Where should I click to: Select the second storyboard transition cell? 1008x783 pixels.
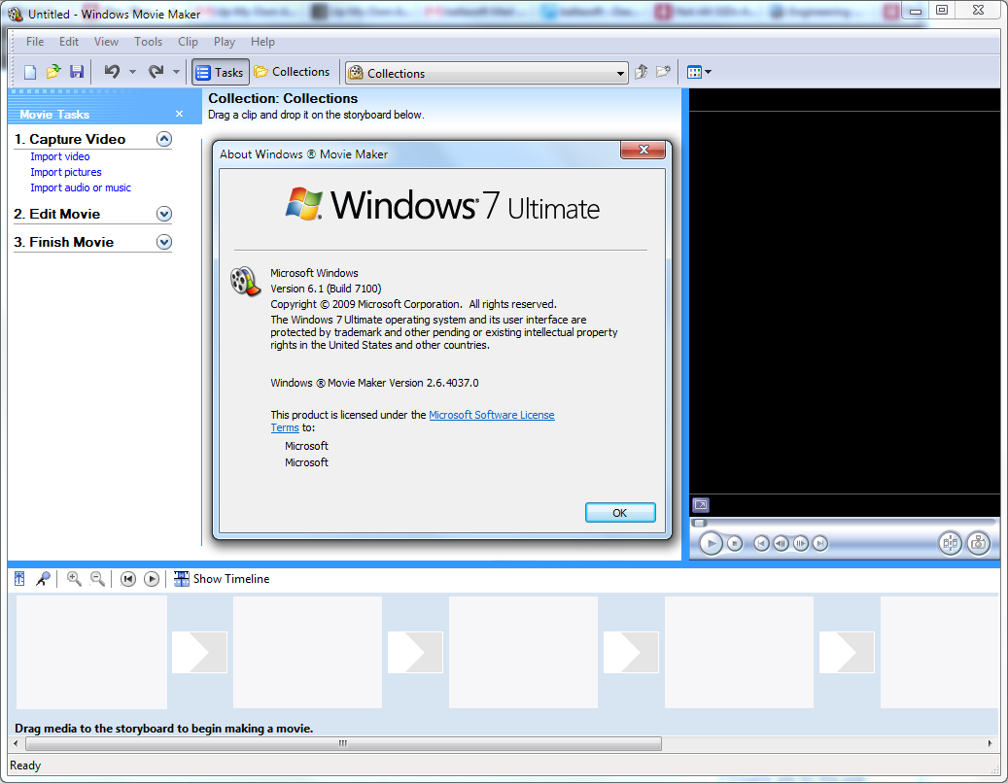[415, 652]
